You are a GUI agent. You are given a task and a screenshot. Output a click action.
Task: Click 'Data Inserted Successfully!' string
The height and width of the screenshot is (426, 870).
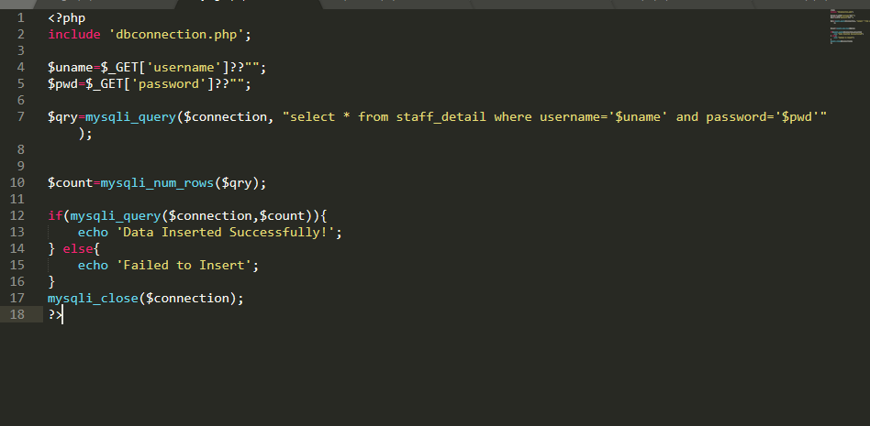pos(225,232)
